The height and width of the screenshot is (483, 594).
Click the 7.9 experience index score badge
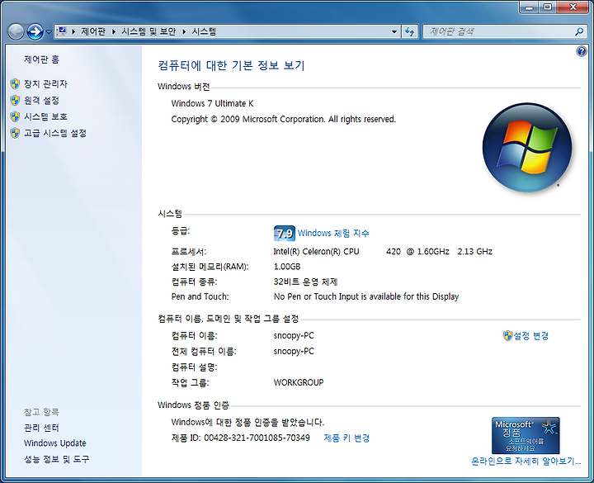coord(284,233)
